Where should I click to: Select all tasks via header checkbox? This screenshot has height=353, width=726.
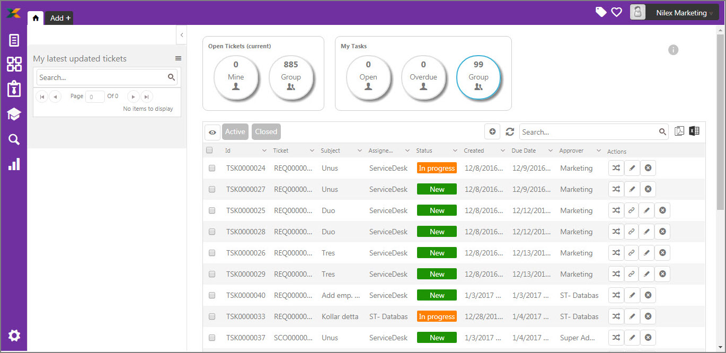[209, 151]
